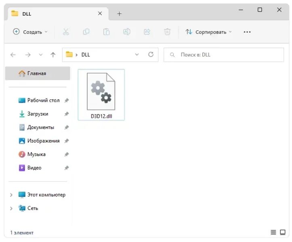
Task: Select the DLL tab
Action: point(58,14)
